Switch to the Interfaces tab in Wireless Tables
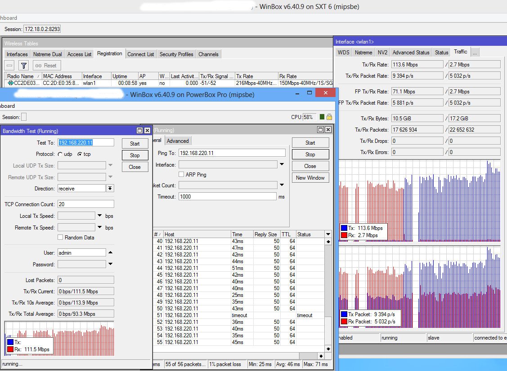 [x=17, y=54]
